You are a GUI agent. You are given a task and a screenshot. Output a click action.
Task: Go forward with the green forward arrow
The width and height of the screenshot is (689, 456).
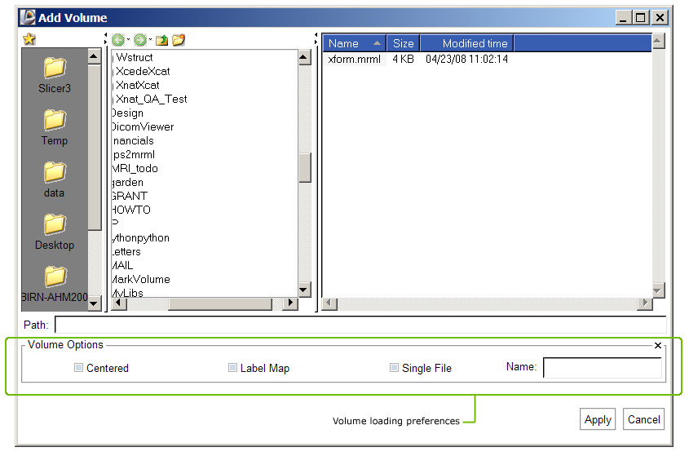[x=140, y=40]
